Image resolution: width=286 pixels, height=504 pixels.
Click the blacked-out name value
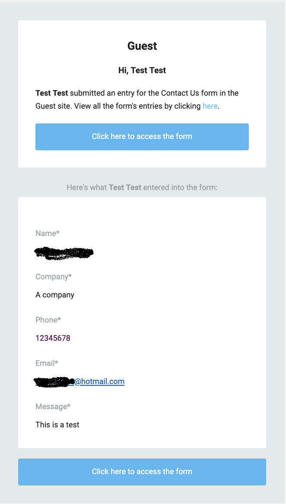point(64,253)
